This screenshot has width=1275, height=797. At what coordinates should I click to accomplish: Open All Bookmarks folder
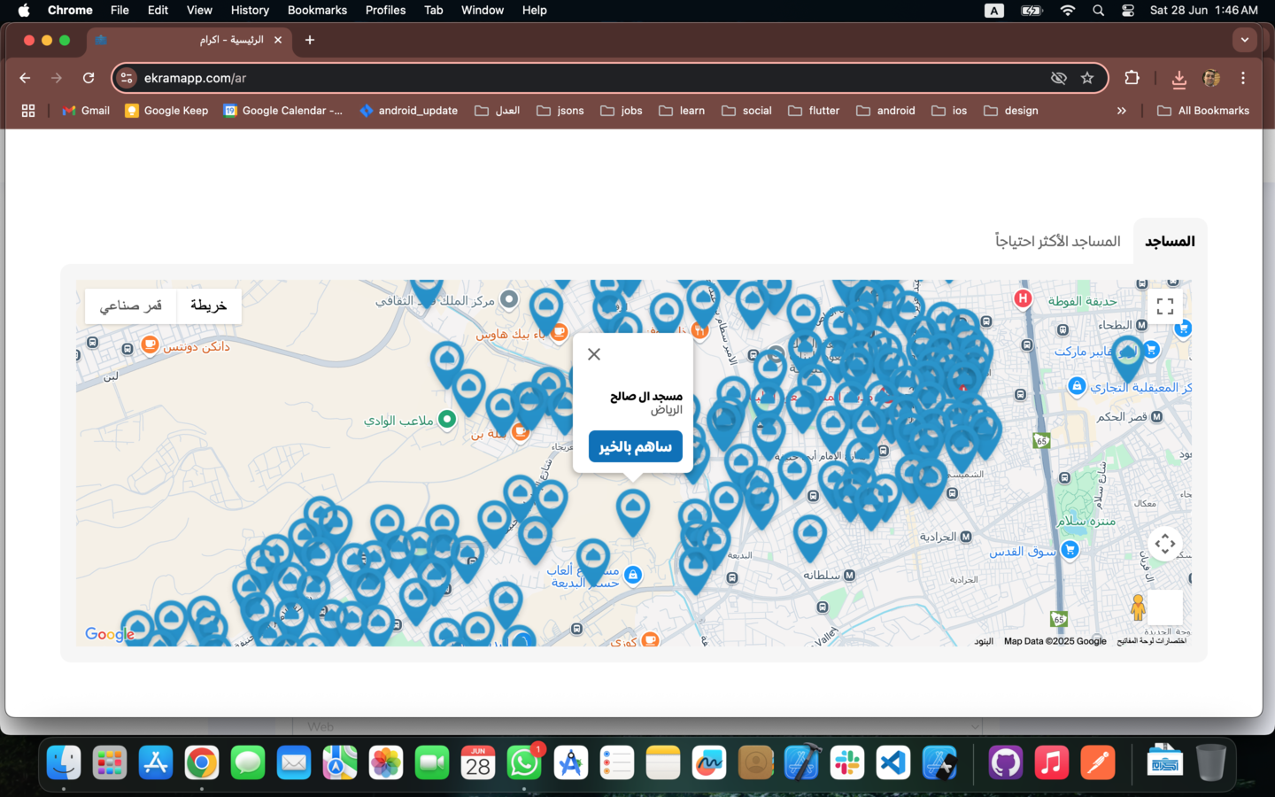pos(1202,111)
